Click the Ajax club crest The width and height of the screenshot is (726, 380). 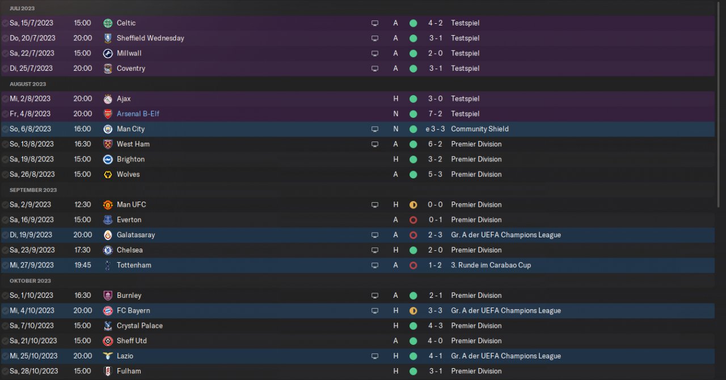(108, 99)
